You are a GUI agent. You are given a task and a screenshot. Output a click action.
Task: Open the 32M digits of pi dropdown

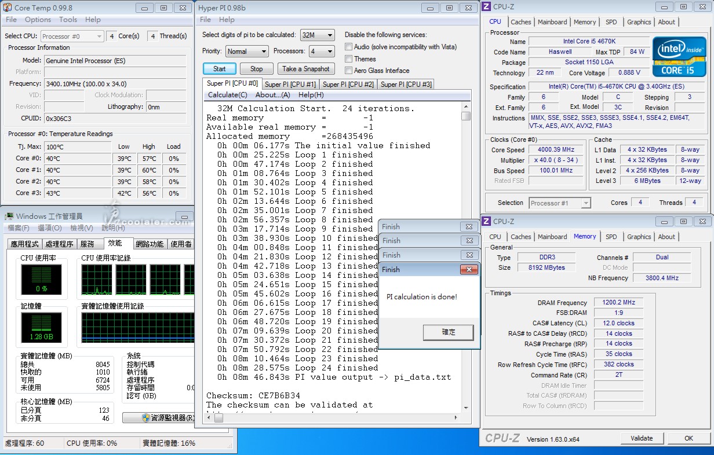pyautogui.click(x=317, y=35)
